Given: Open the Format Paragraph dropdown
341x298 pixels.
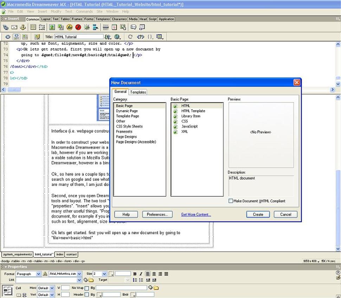Looking at the screenshot, I should coord(38,274).
